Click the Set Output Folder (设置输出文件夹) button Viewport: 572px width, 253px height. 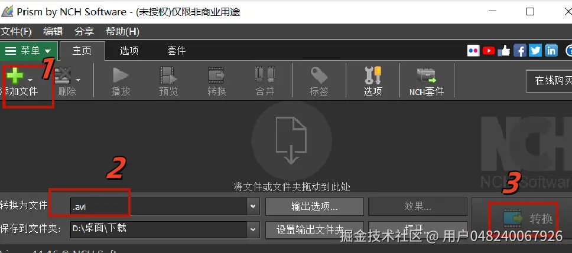(x=314, y=229)
